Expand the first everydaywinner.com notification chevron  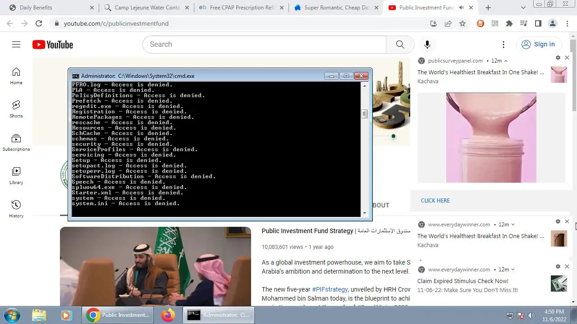(x=513, y=225)
